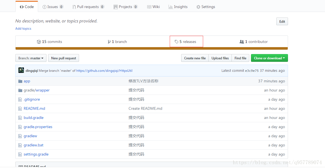View the 1 contributor page
This screenshot has height=168, width=325.
click(253, 42)
